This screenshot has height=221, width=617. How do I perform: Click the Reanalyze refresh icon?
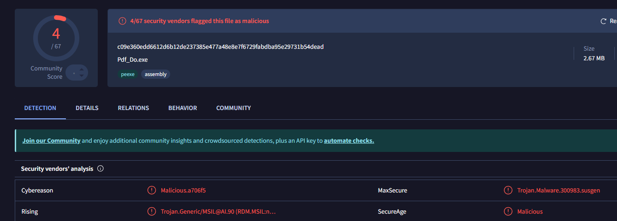[603, 21]
